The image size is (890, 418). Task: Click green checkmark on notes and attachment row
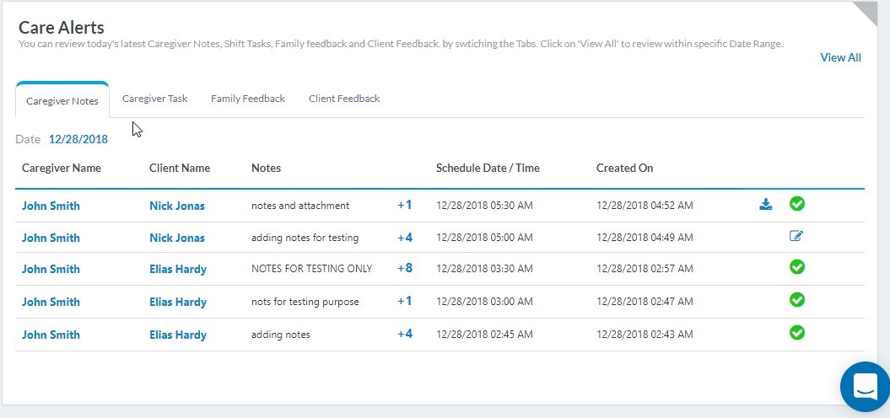796,203
